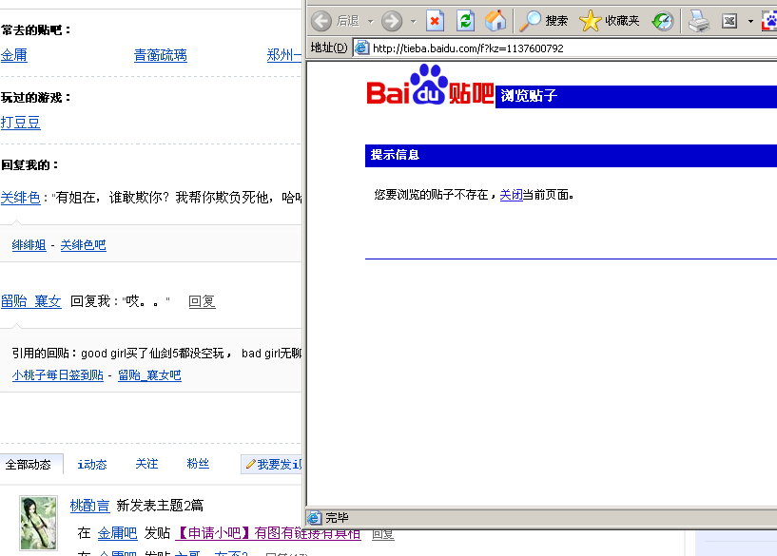Open the 金庸吧 link after 在
Screen dimensions: 777x556
click(x=117, y=533)
